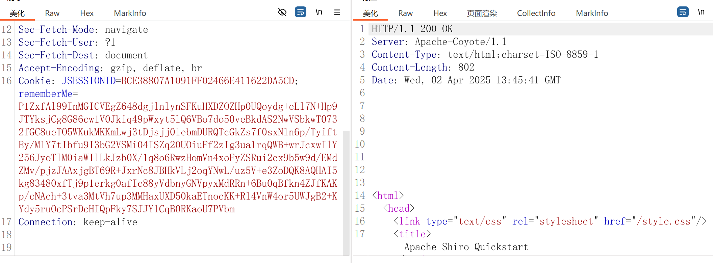Open the request panel hamburger menu
Screen dimensions: 713x263
point(337,12)
